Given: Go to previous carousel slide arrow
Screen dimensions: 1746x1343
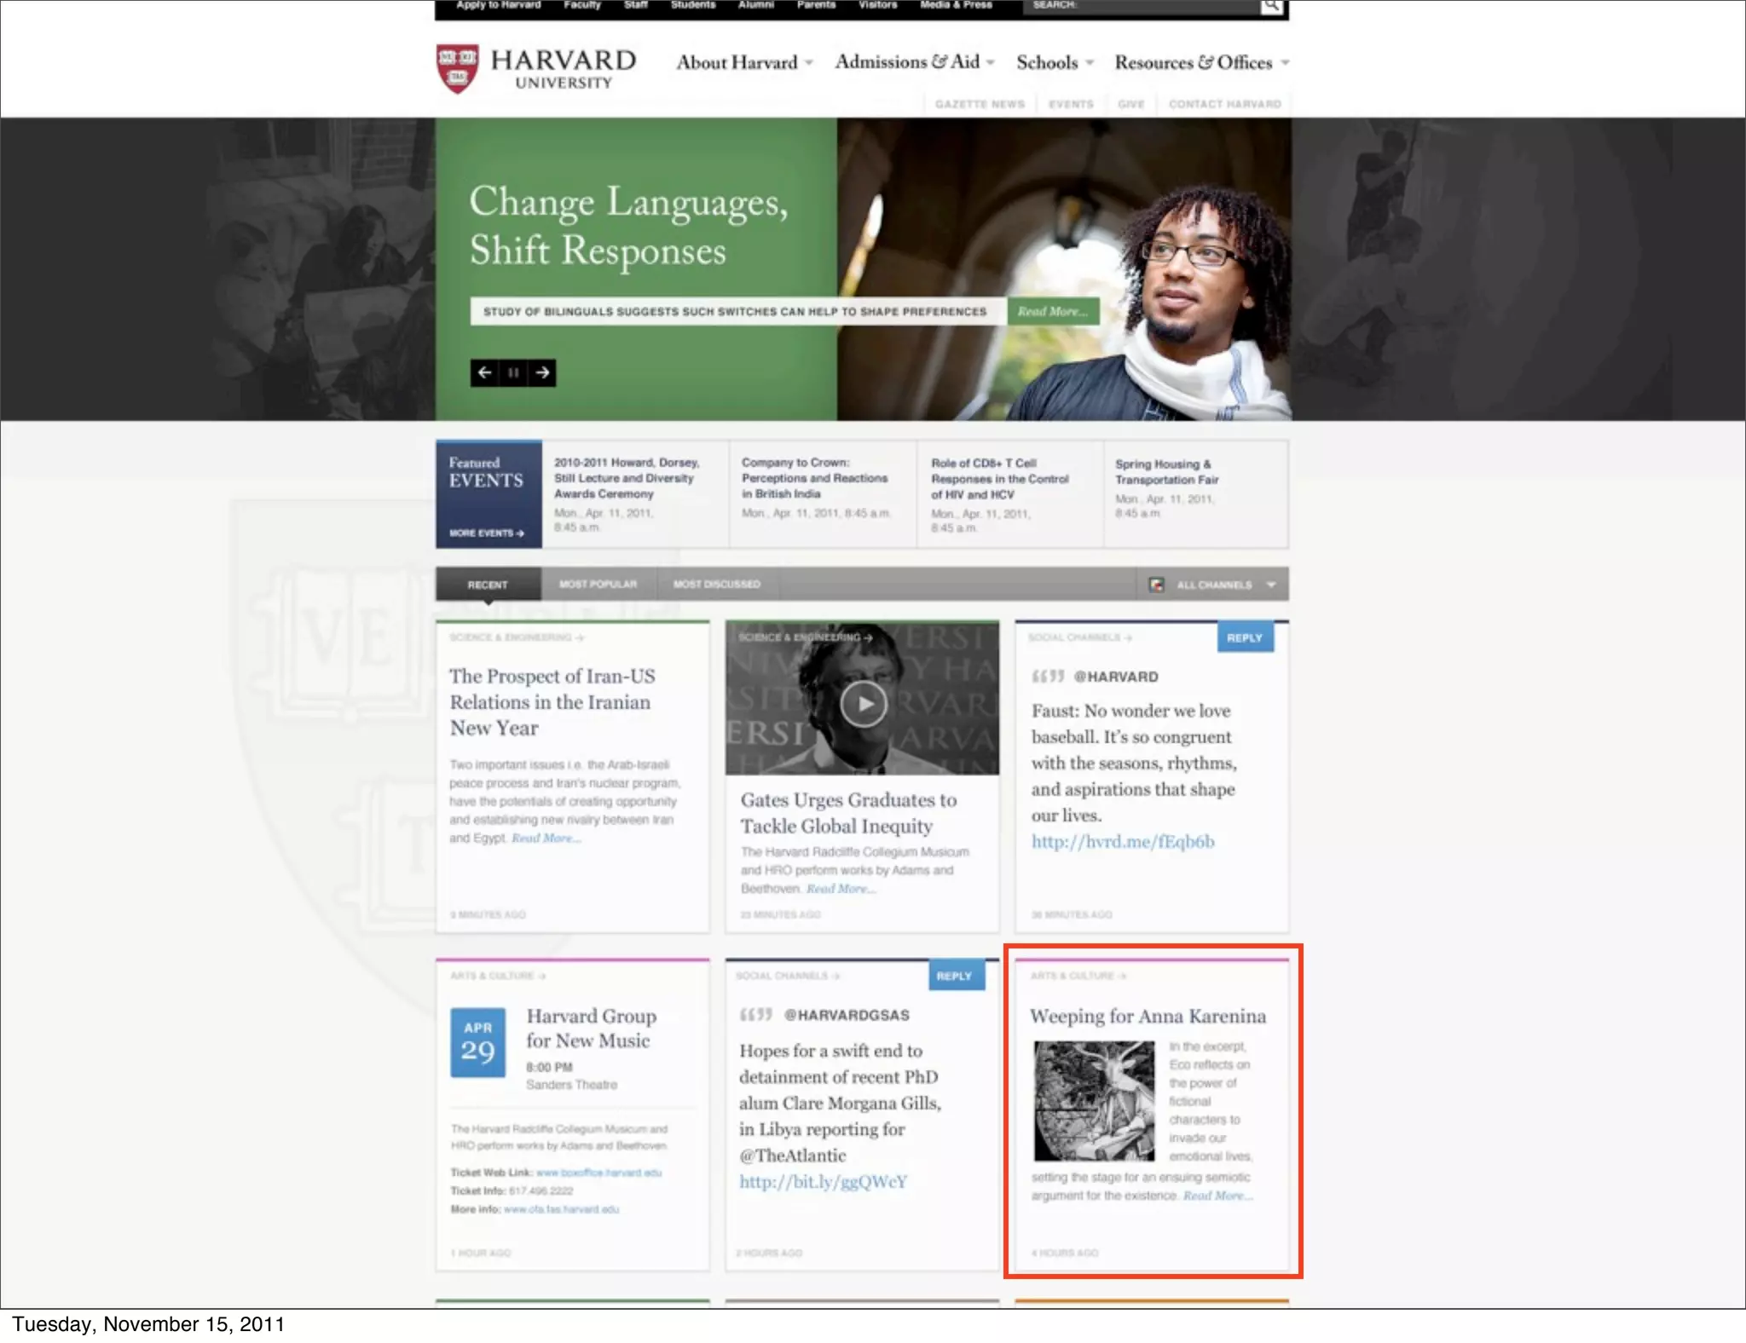Looking at the screenshot, I should (x=484, y=372).
